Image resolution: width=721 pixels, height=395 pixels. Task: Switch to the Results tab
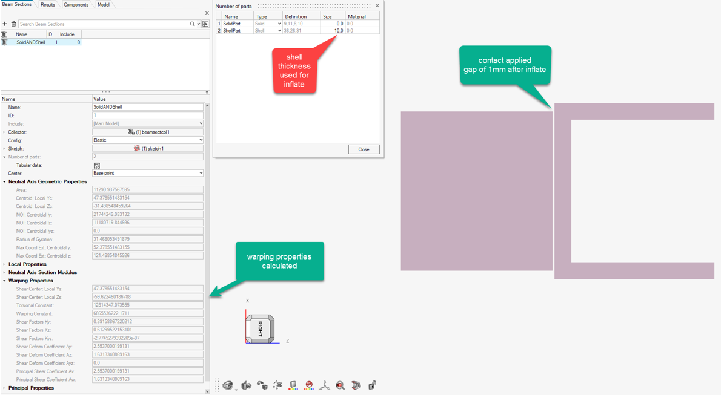[47, 5]
